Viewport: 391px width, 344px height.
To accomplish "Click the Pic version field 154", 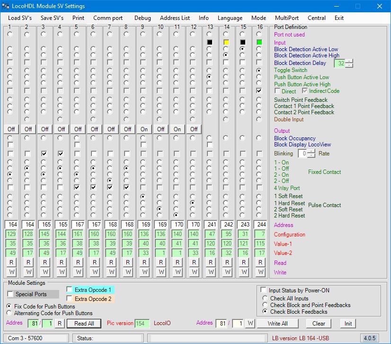I will (142, 324).
